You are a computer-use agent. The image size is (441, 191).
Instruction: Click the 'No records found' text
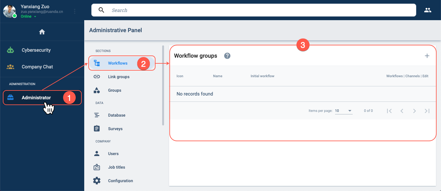tap(195, 94)
